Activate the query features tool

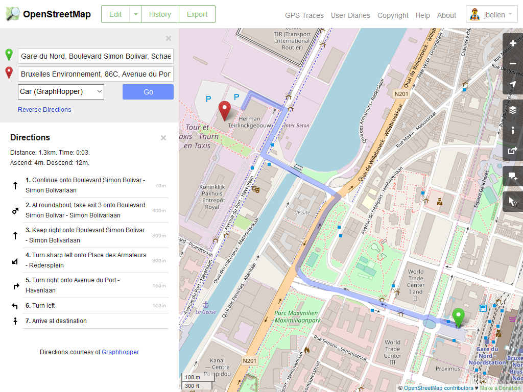(513, 202)
